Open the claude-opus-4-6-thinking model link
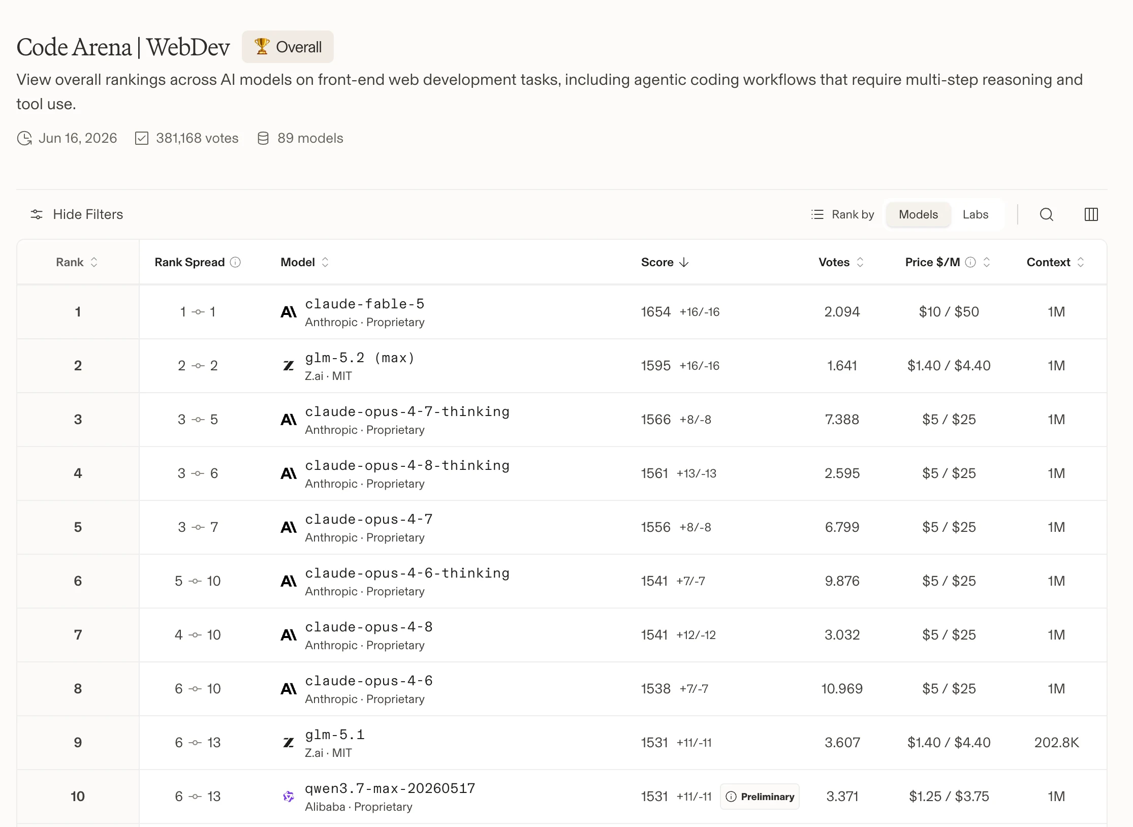1133x827 pixels. (x=407, y=573)
